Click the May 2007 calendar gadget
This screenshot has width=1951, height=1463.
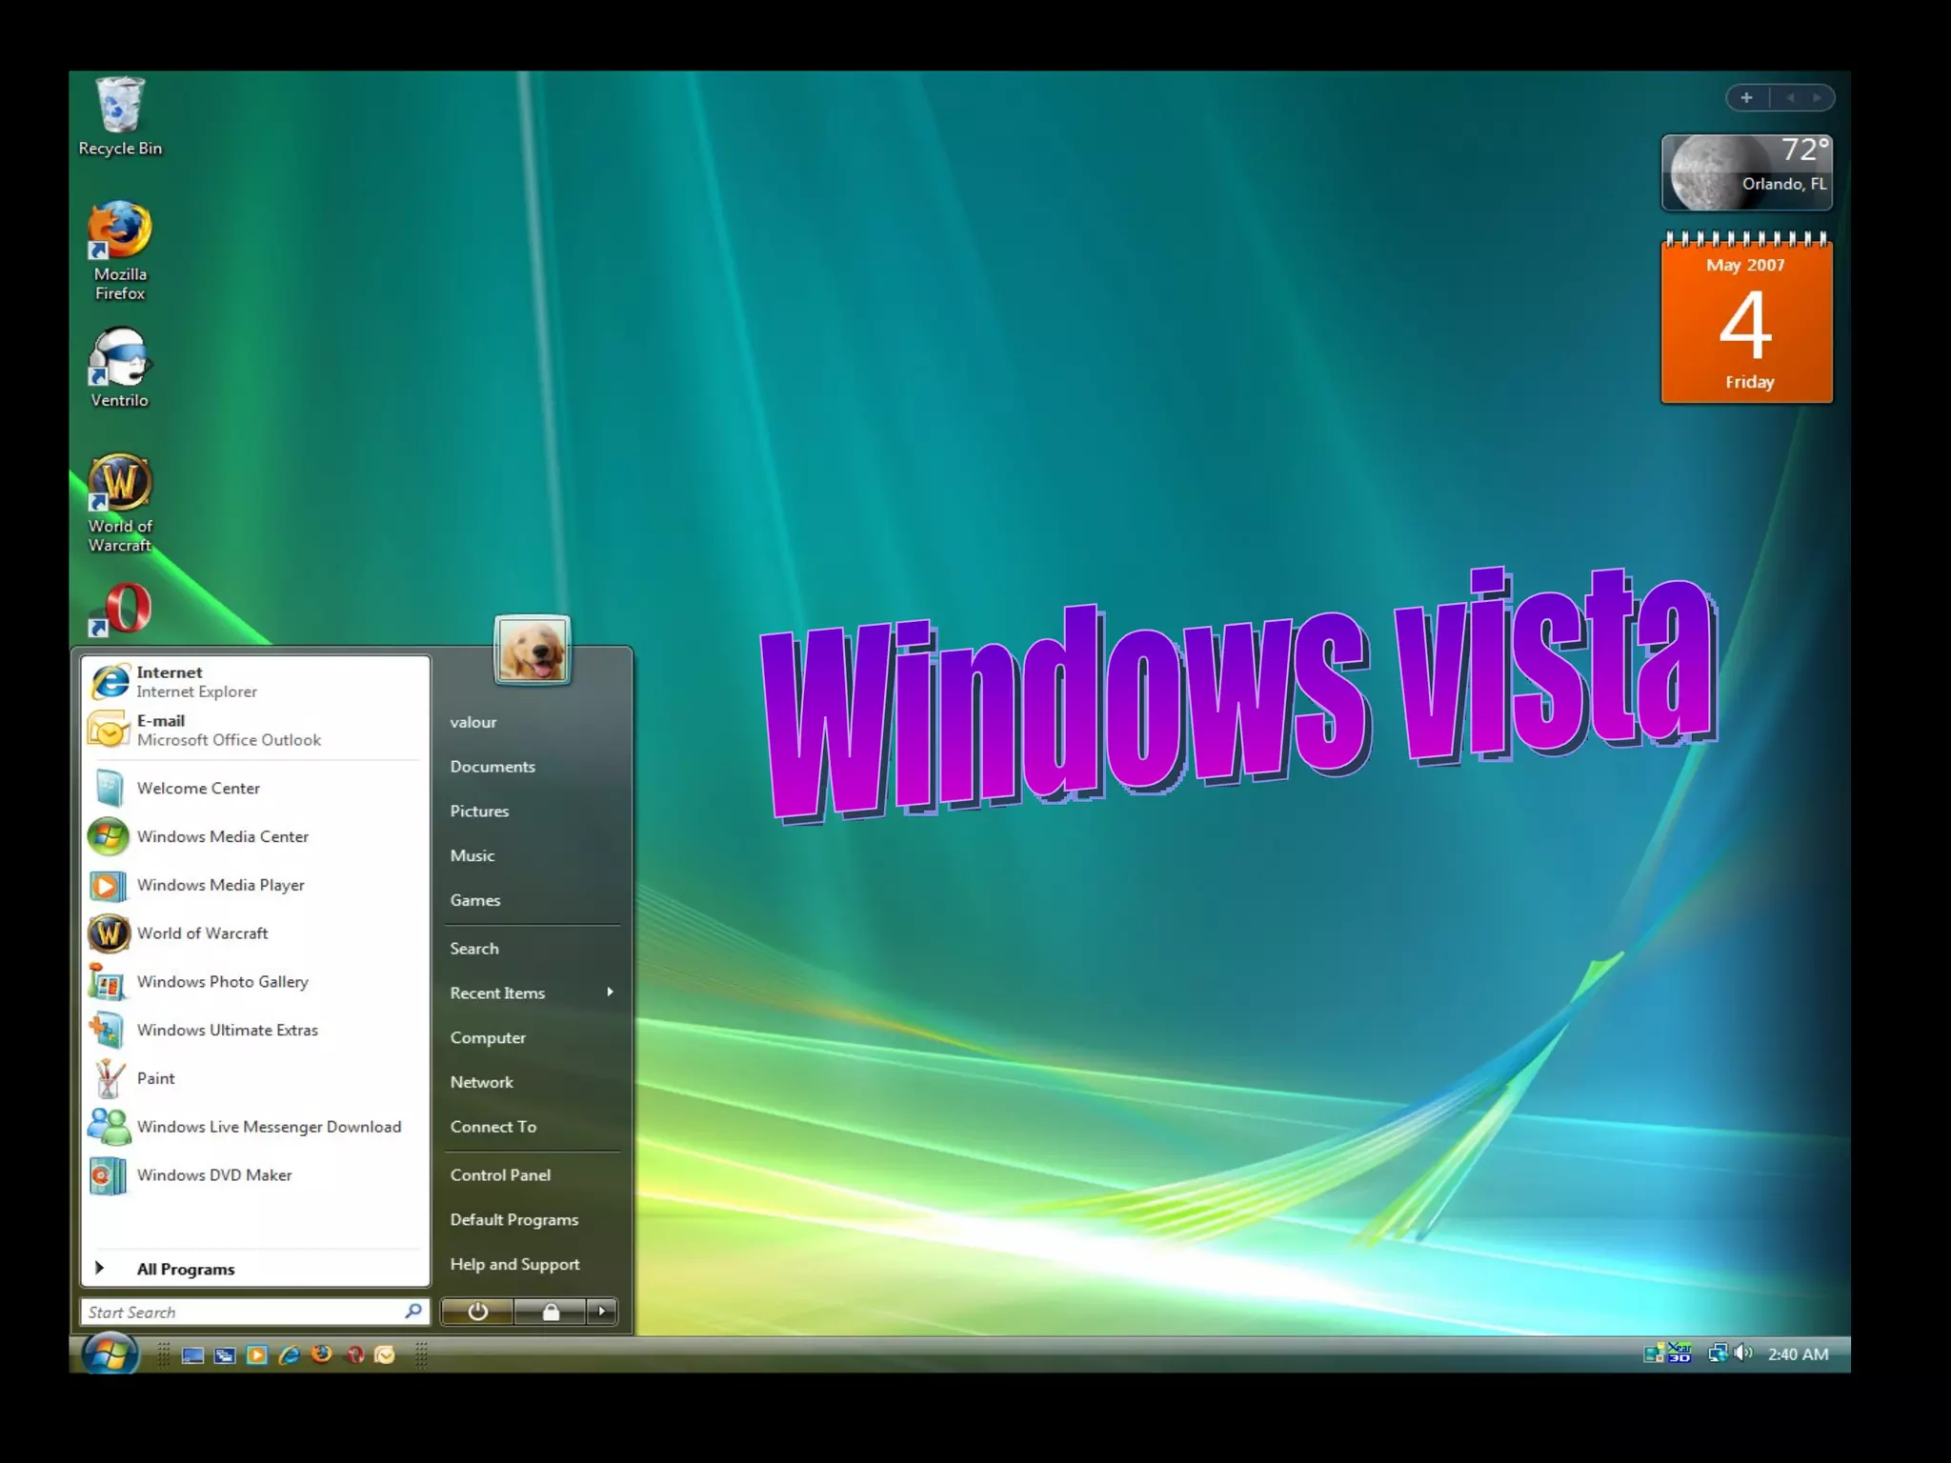coord(1746,318)
